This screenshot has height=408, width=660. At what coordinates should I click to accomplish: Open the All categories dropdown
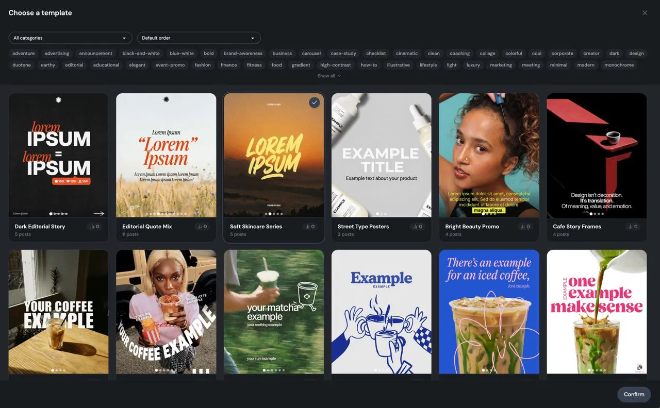pos(70,38)
